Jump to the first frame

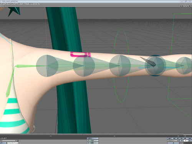pyautogui.click(x=169, y=138)
